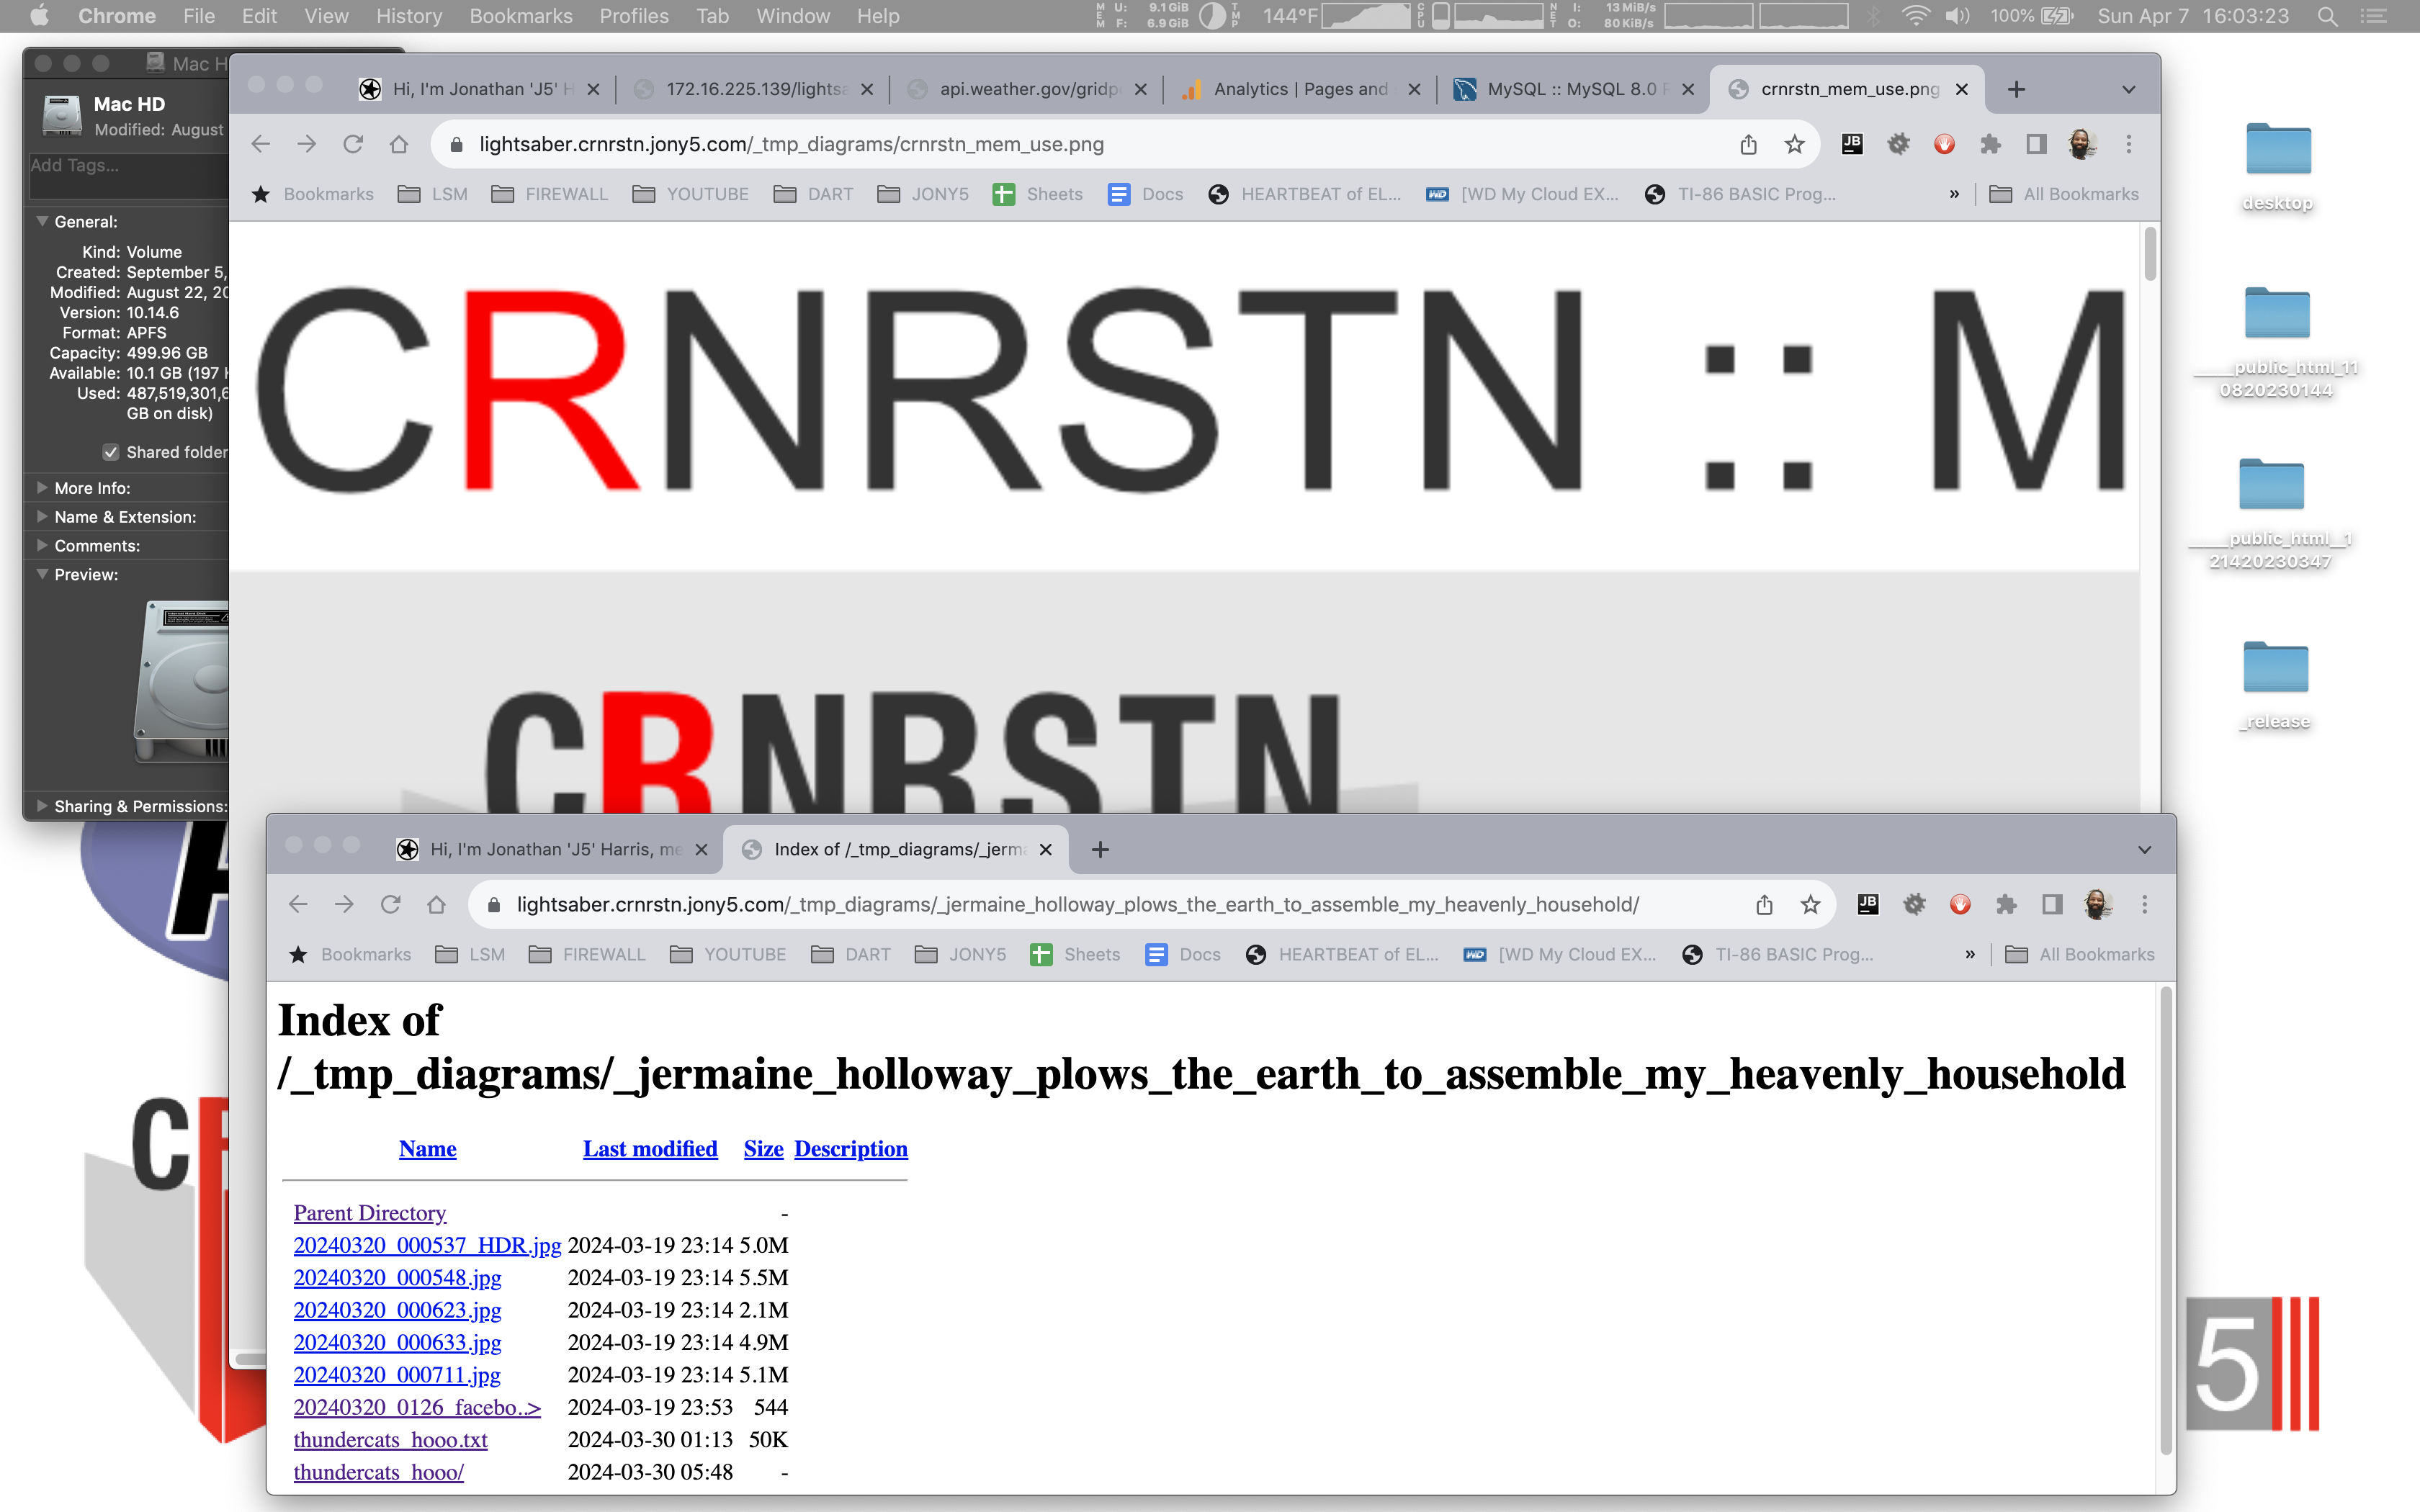2420x1512 pixels.
Task: Open the thundercats_hooo.txt link
Action: point(390,1440)
